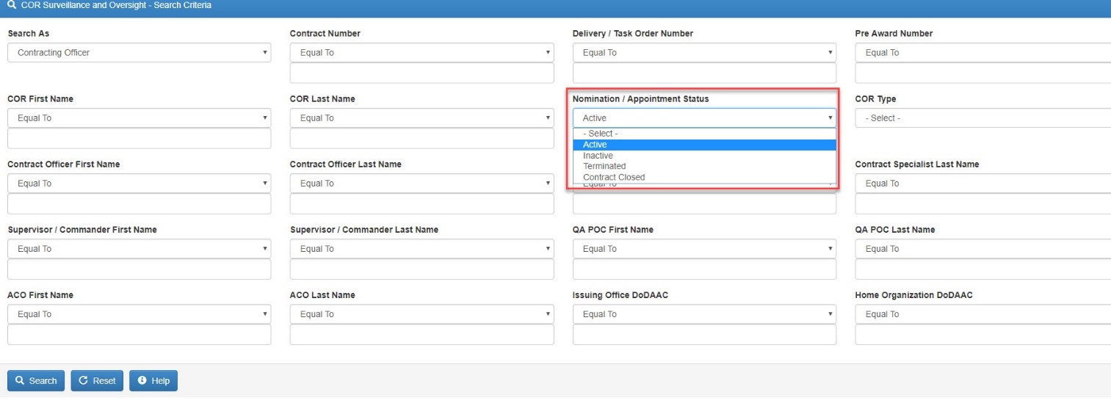The width and height of the screenshot is (1111, 406).
Task: Open the Search As dropdown
Action: pyautogui.click(x=139, y=53)
